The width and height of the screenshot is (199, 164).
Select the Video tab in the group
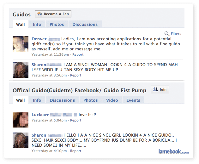coord(112,100)
